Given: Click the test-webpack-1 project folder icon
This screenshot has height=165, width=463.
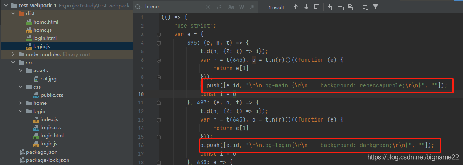Looking at the screenshot, I should pyautogui.click(x=14, y=6).
